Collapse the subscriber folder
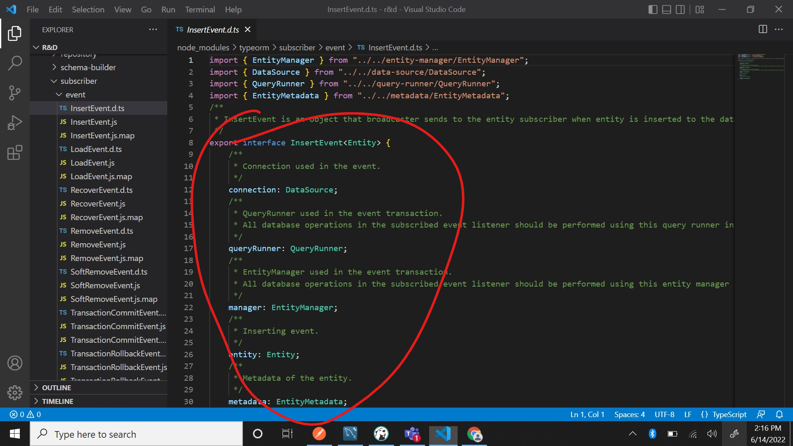Screen dimensions: 793x446 coord(78,81)
